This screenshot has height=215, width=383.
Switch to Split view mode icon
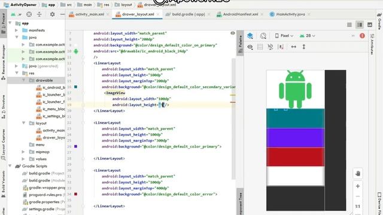pos(360,24)
